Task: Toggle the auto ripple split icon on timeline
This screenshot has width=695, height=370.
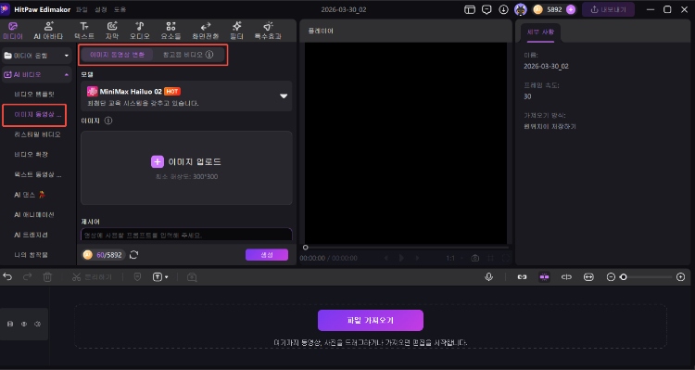Action: coord(566,277)
